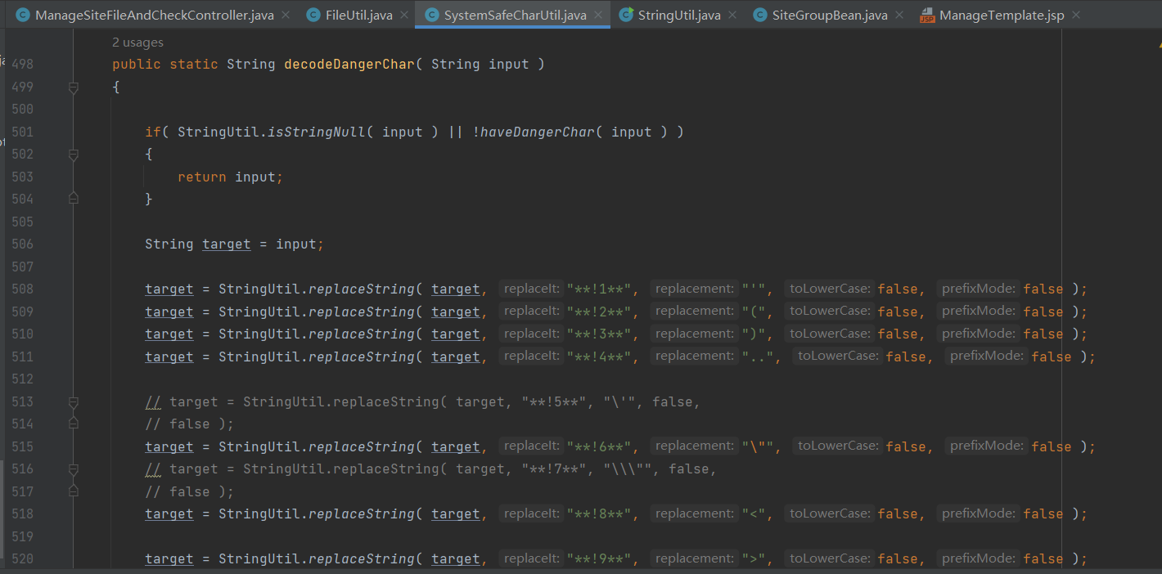Switch to the ManageSiteFileAndCheckController.java tab
The image size is (1162, 574).
[154, 15]
